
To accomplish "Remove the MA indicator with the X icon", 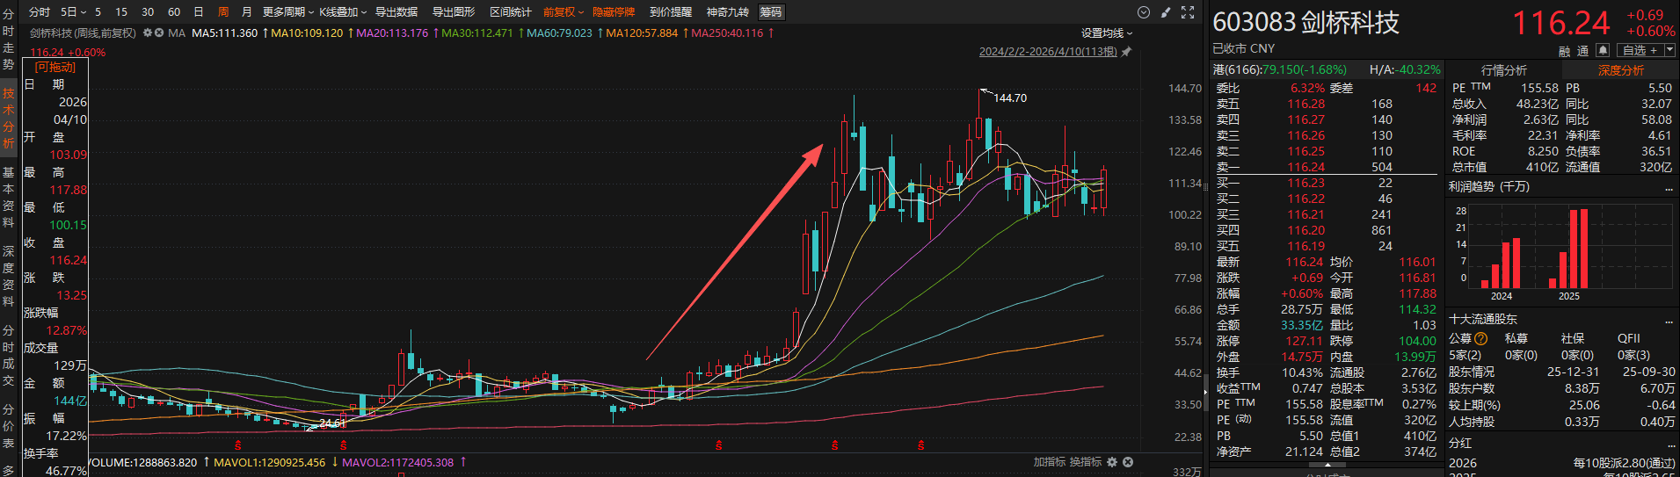I will (159, 33).
